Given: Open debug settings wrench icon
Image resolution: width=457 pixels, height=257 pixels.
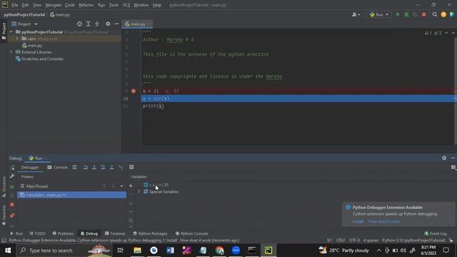Looking at the screenshot, I should pyautogui.click(x=12, y=176).
